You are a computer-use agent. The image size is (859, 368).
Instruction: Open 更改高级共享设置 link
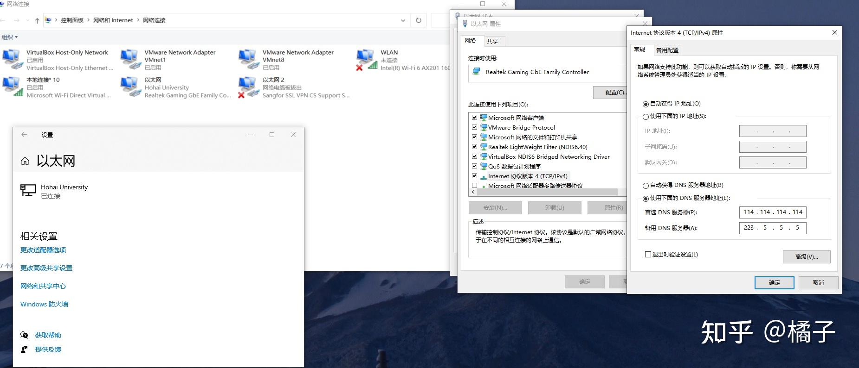pyautogui.click(x=46, y=268)
